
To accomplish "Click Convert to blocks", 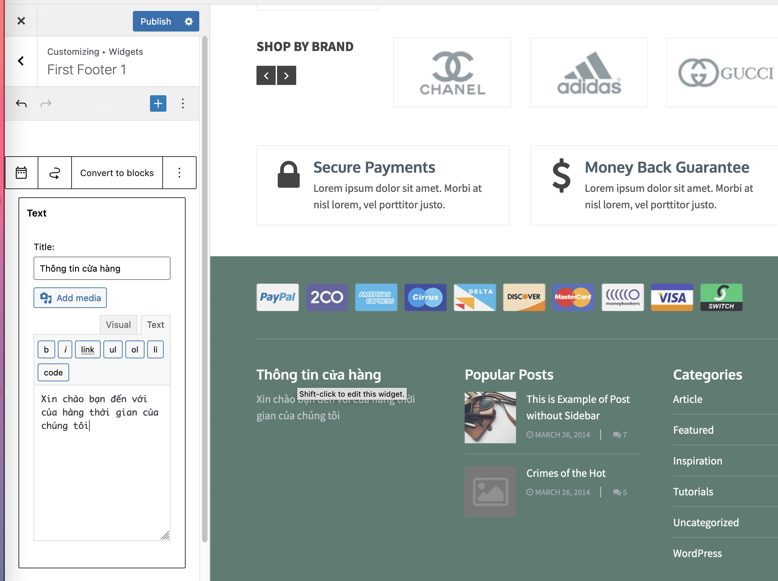I will coord(117,173).
